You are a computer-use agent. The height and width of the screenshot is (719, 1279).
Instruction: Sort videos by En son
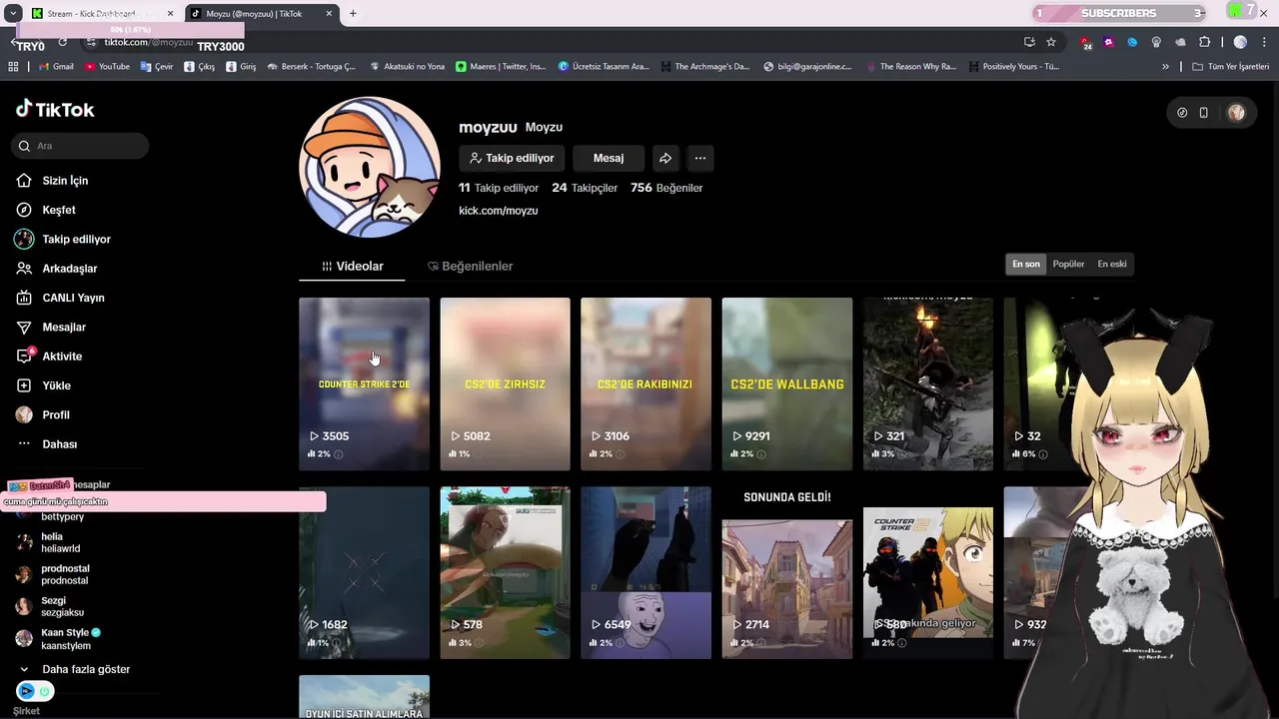[1026, 265]
